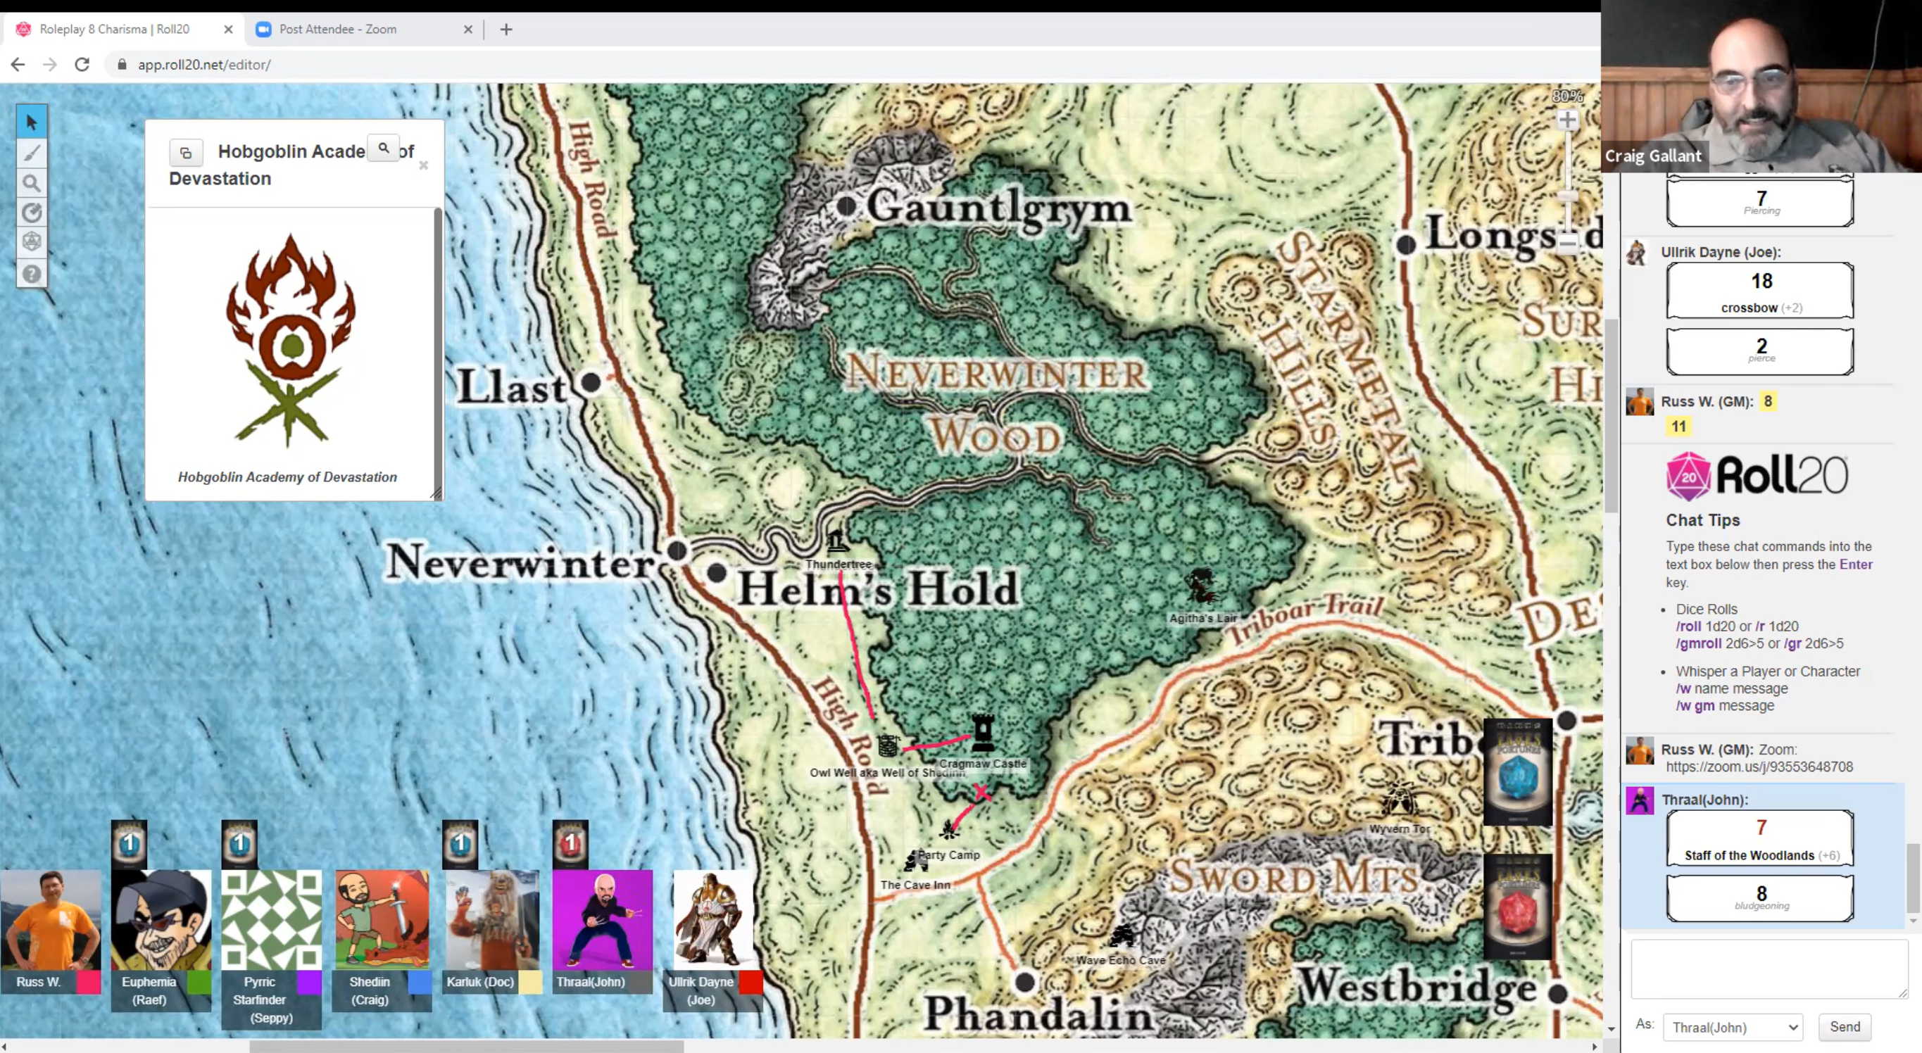The width and height of the screenshot is (1922, 1053).
Task: Close the Post Attendee Zoom tab
Action: tap(467, 29)
